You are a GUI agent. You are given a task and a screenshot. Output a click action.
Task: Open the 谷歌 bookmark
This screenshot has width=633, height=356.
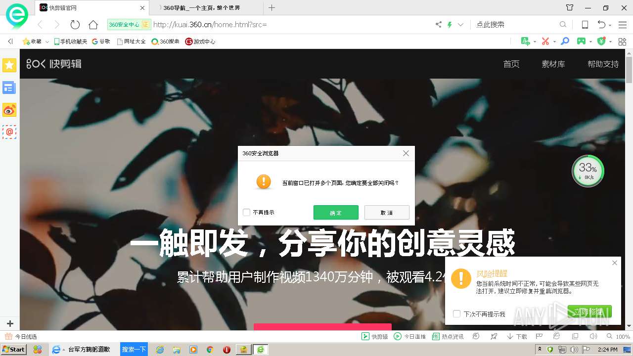pyautogui.click(x=101, y=42)
